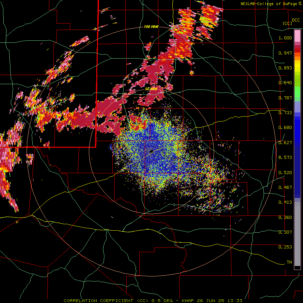Select the 1.000 legend value
This screenshot has width=303, height=303.
click(285, 38)
